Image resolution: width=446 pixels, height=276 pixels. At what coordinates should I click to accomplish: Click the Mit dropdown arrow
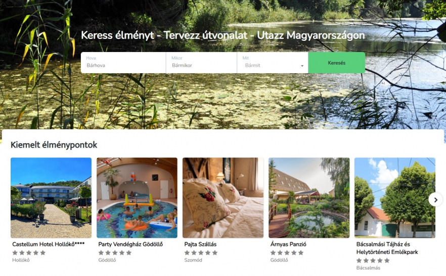click(x=302, y=66)
